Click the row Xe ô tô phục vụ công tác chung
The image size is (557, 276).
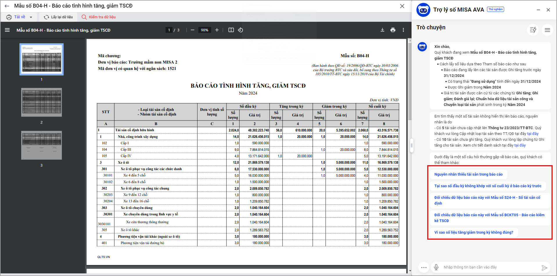click(x=248, y=189)
